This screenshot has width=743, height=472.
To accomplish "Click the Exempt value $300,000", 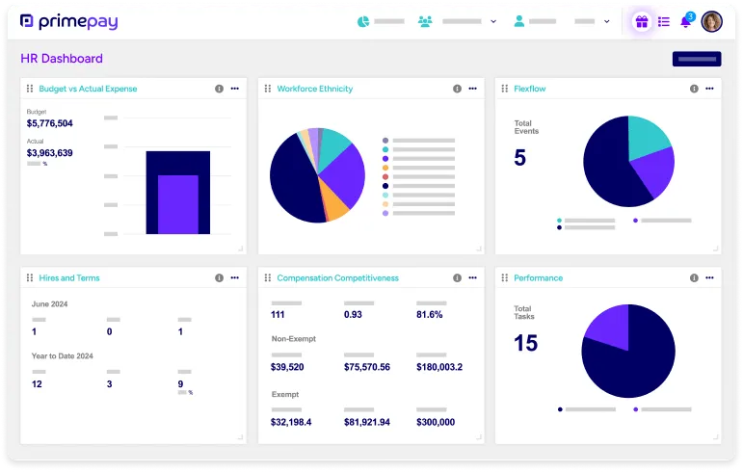I will tap(436, 422).
